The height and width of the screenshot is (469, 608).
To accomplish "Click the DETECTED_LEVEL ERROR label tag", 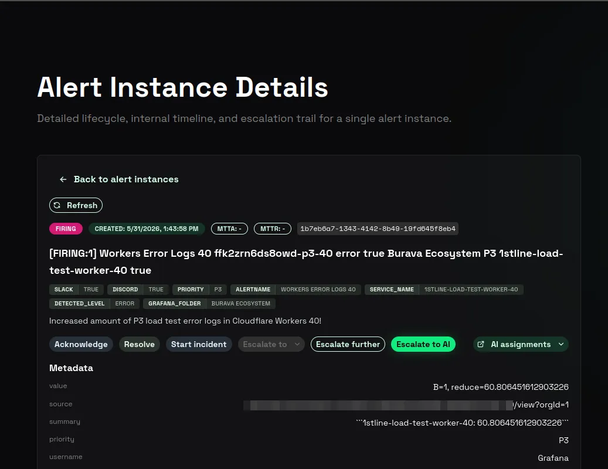I will coord(94,304).
